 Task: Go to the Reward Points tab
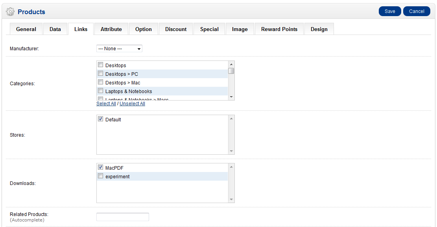click(x=279, y=29)
